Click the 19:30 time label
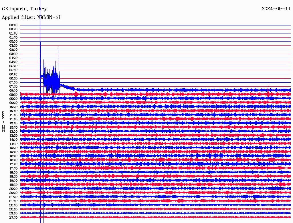Screen dimensions: 293x223 (13, 185)
